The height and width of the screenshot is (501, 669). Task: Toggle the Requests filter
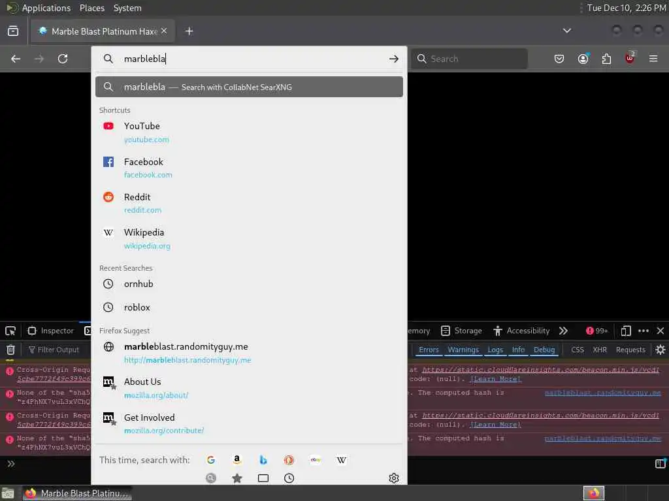pos(630,350)
